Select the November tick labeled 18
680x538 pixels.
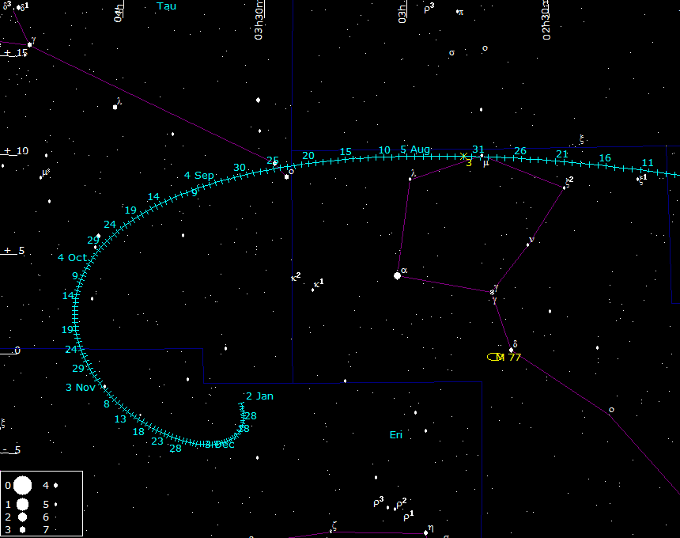pyautogui.click(x=138, y=432)
